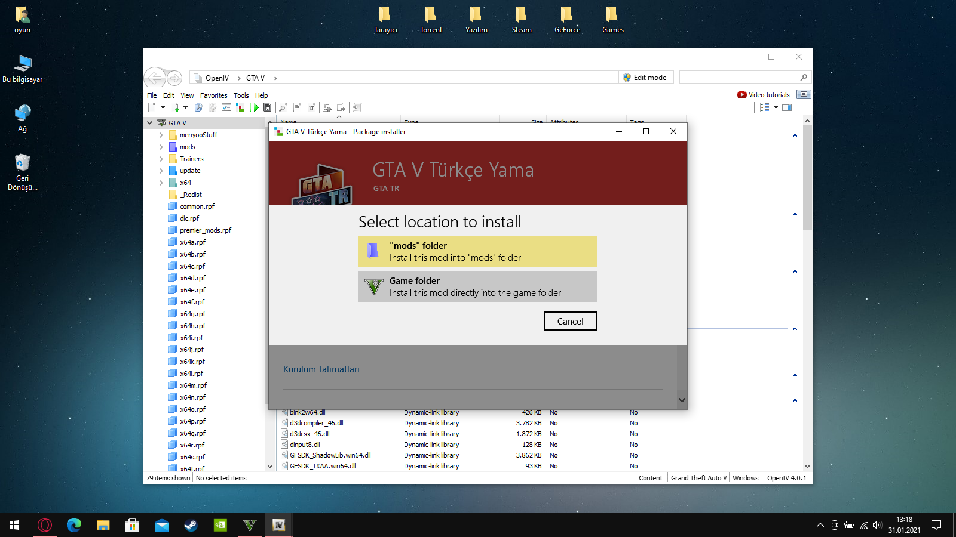This screenshot has width=956, height=537.
Task: Toggle the preview pane in OpenIV toolbar
Action: [x=787, y=107]
